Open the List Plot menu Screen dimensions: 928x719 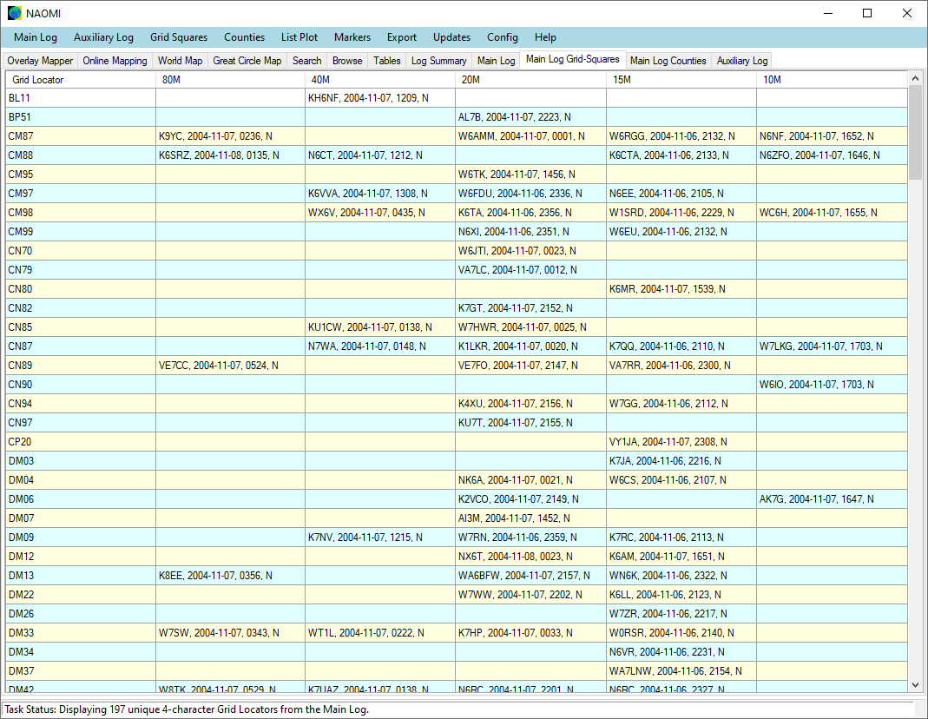pyautogui.click(x=299, y=37)
